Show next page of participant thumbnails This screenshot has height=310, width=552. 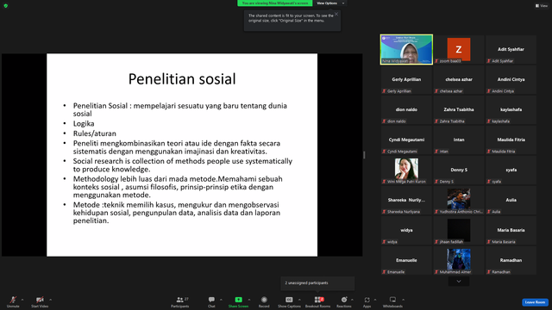click(x=459, y=282)
